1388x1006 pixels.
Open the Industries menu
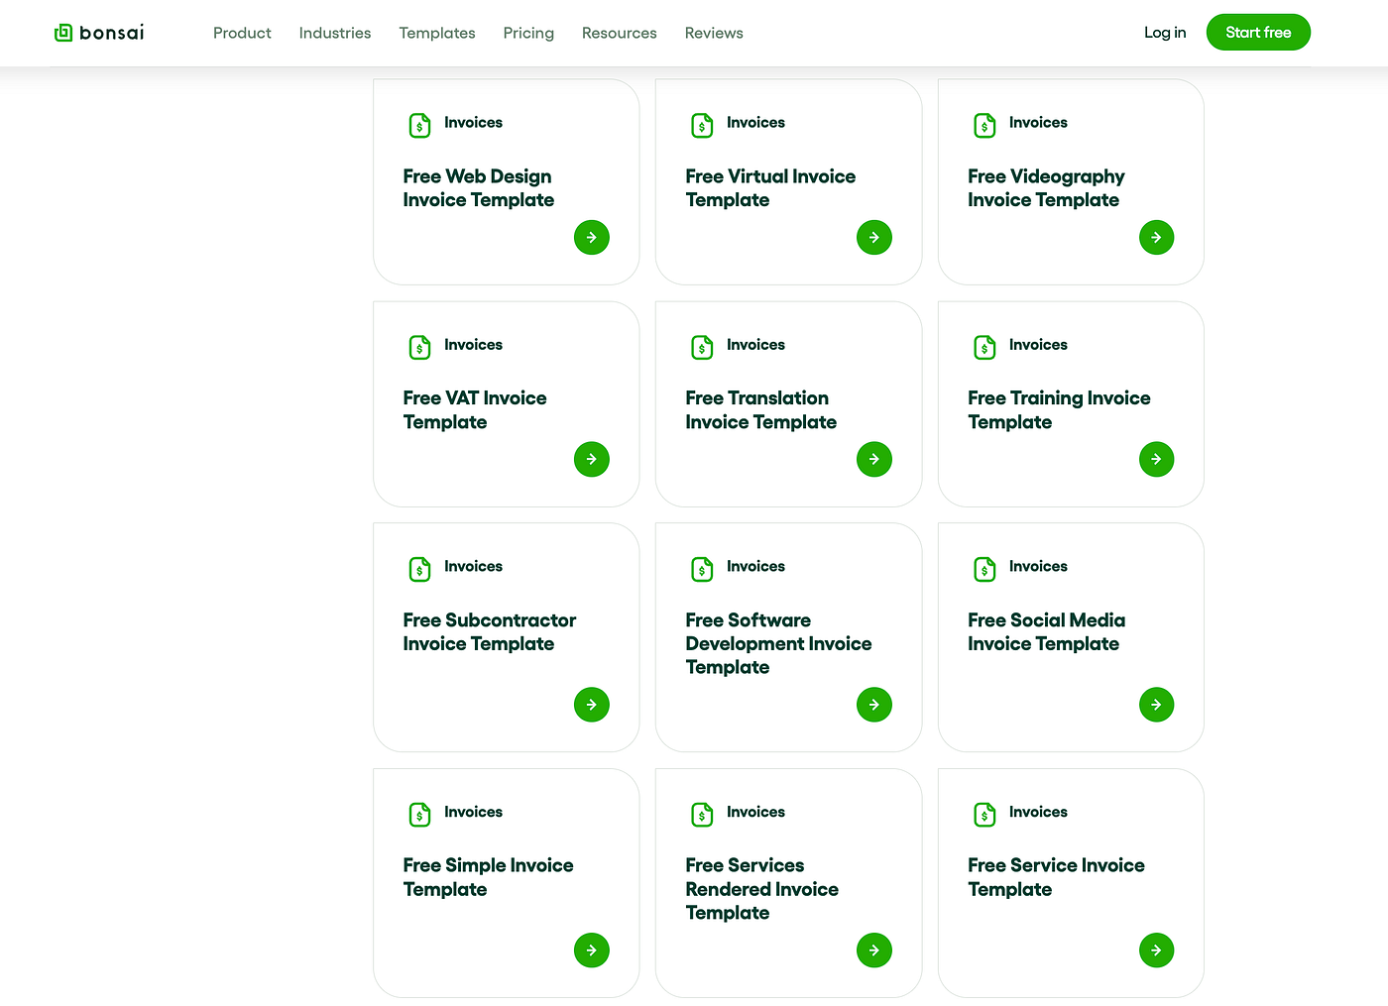335,33
